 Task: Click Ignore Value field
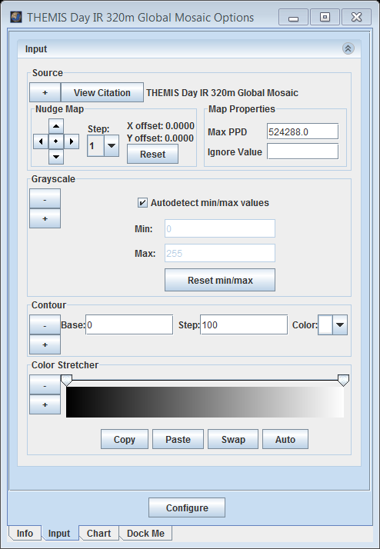(x=302, y=151)
